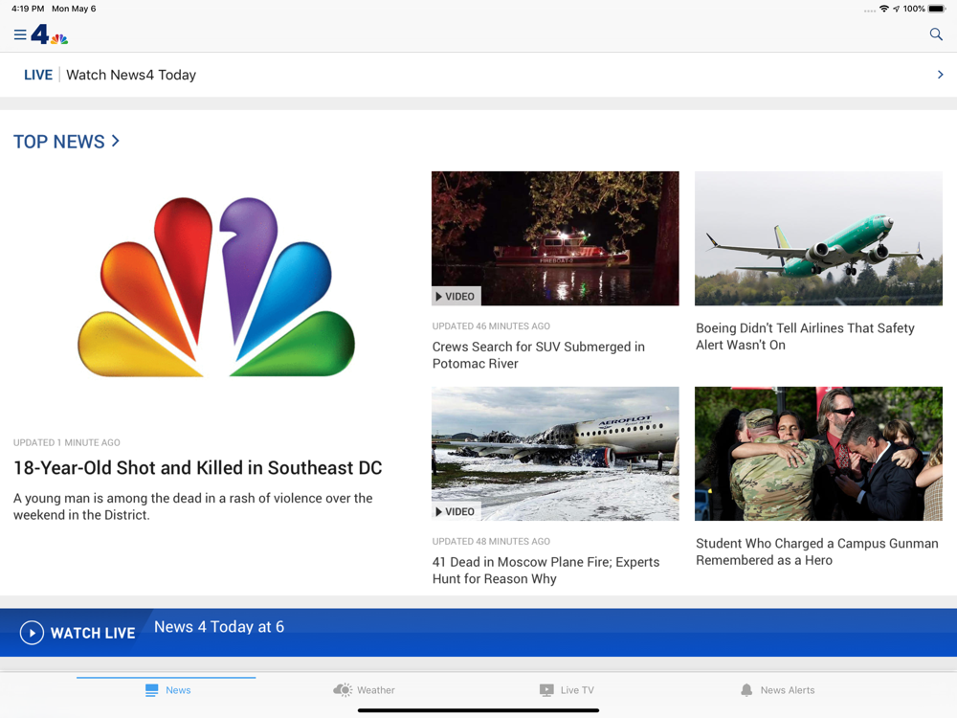This screenshot has height=718, width=957.
Task: Tap UPDATED 46 MINUTES AGO timestamp
Action: 491,326
